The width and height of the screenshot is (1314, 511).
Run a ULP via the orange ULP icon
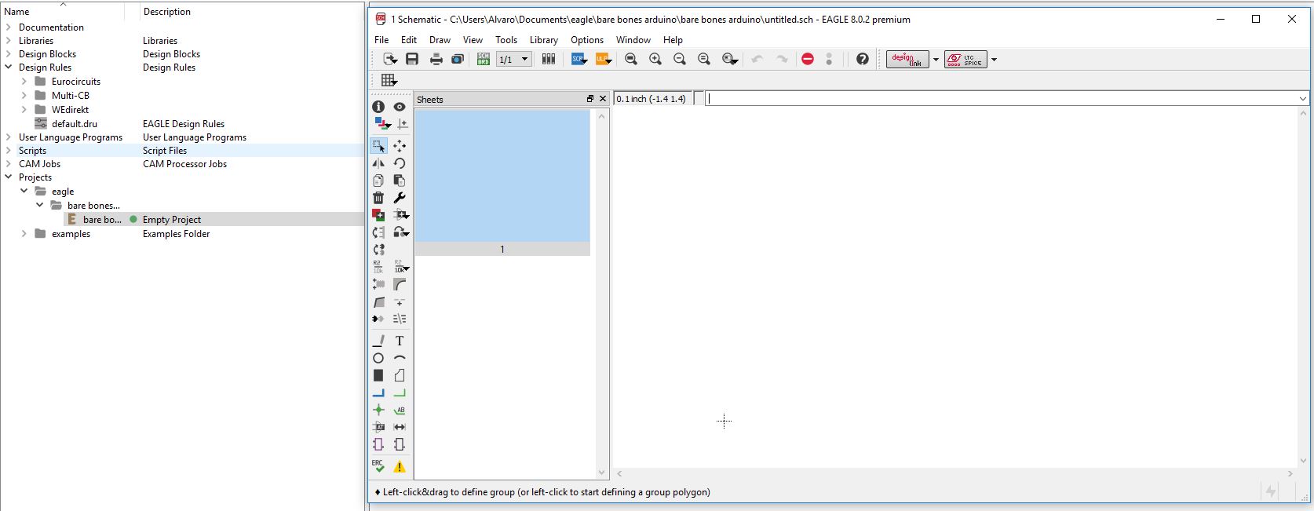(603, 59)
